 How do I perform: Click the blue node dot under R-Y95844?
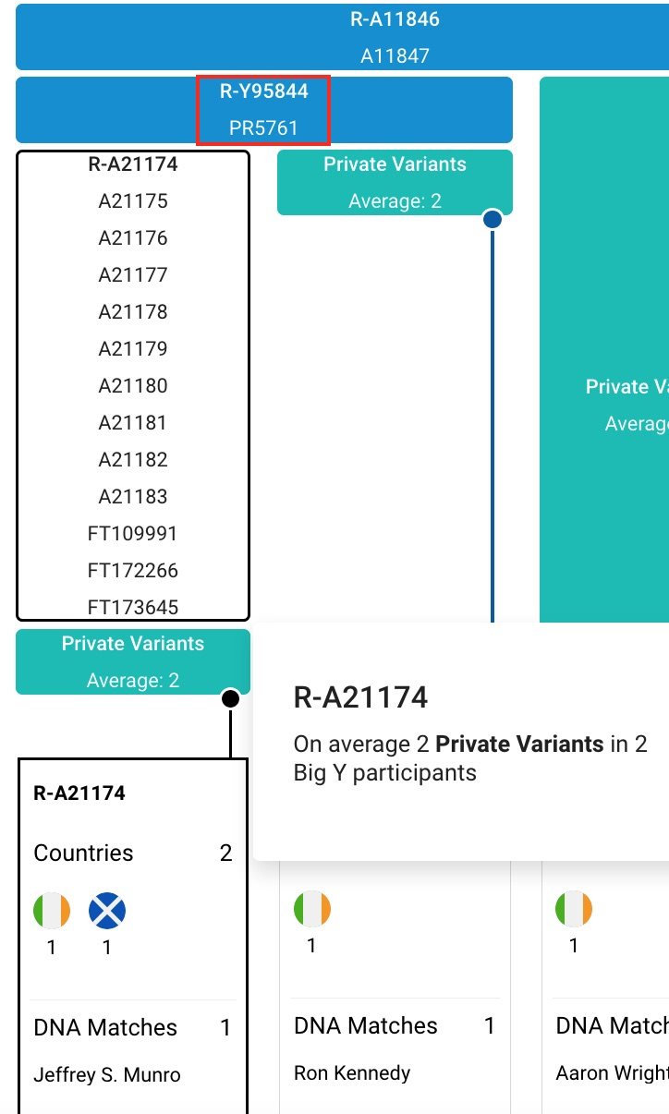coord(493,219)
